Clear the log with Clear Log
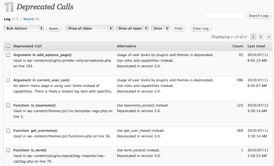This screenshot has width=274, height=166. coord(201,28)
